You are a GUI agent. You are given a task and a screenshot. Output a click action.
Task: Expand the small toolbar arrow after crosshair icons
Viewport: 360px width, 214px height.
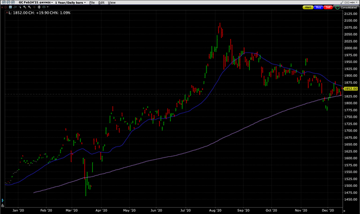click(48, 7)
